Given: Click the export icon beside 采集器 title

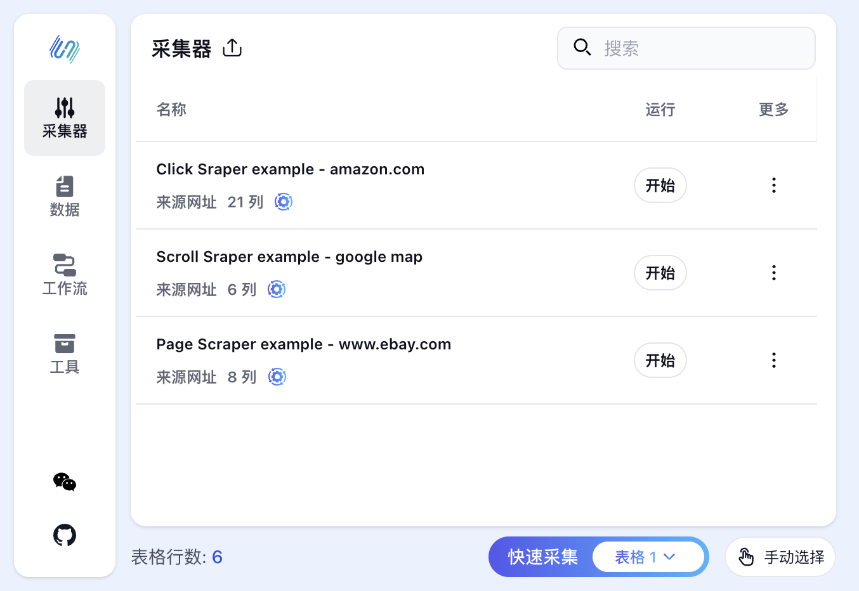Looking at the screenshot, I should click(232, 47).
